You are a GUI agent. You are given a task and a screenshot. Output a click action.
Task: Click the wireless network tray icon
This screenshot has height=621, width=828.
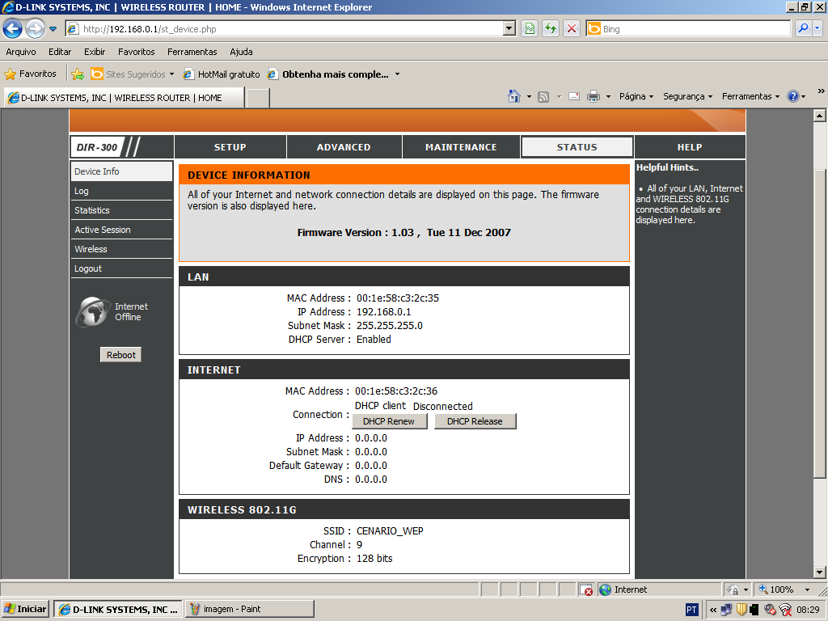pyautogui.click(x=785, y=610)
